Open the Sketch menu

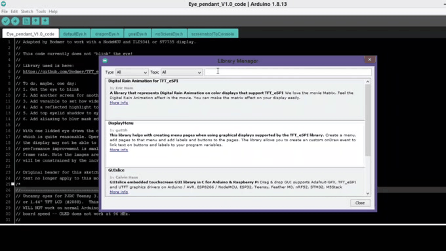tap(27, 11)
